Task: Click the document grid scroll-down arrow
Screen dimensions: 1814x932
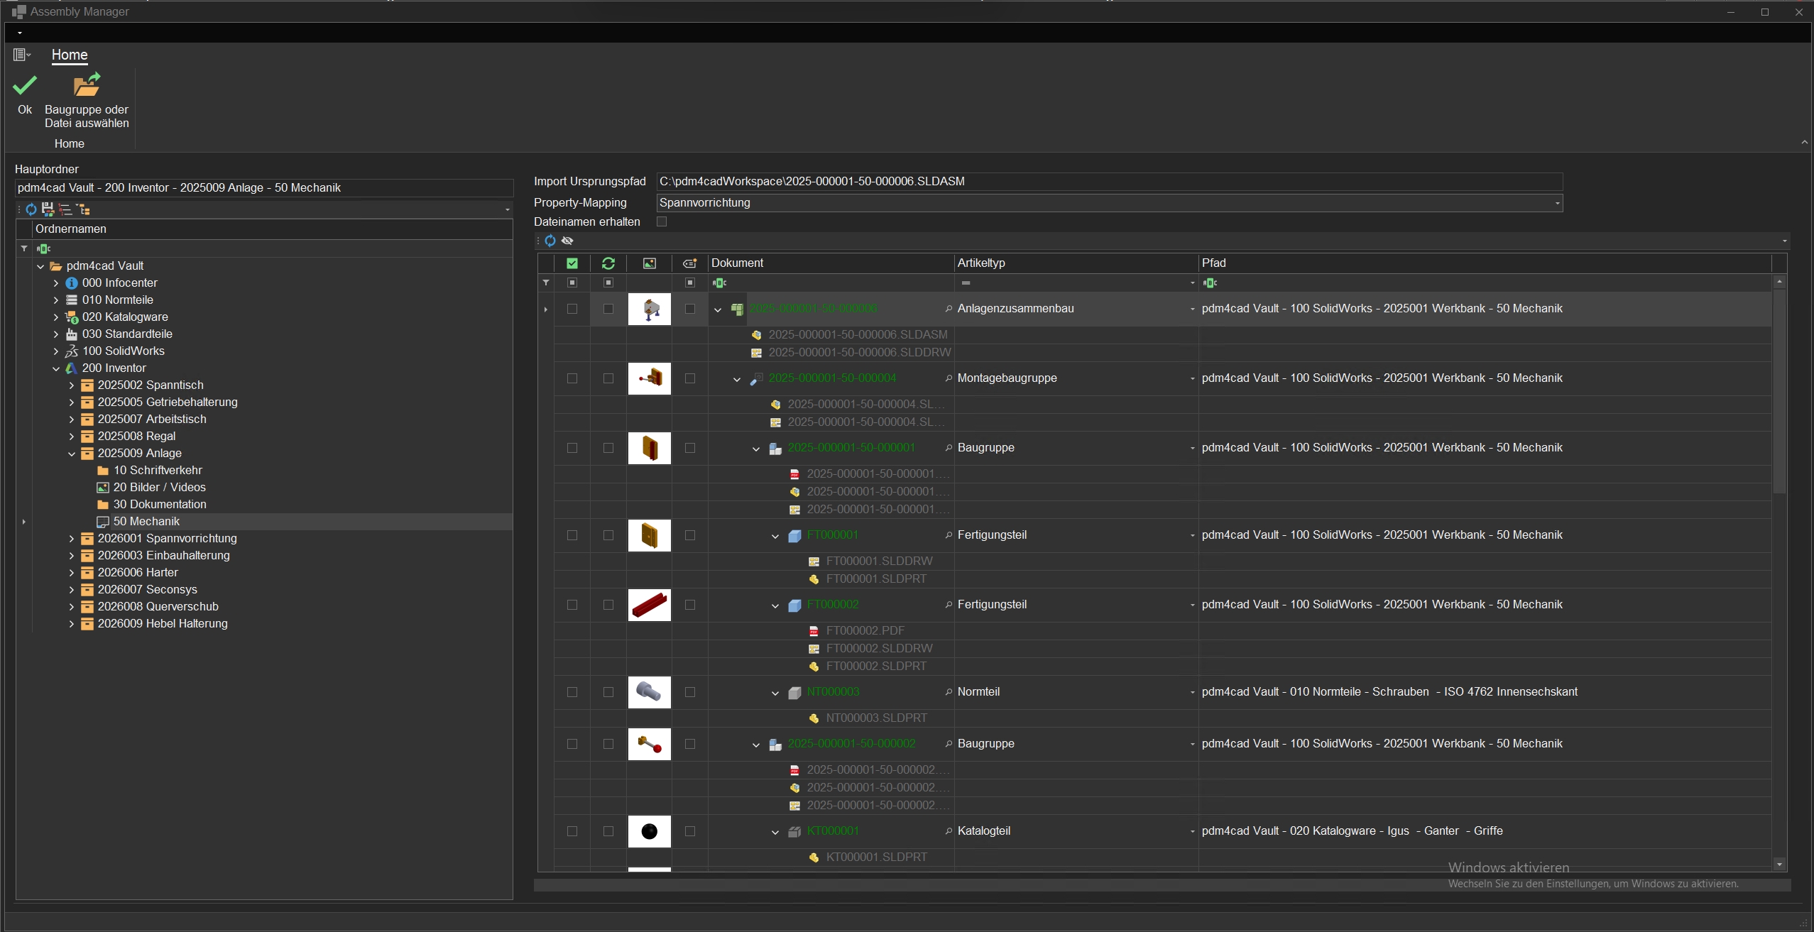Action: point(1779,864)
